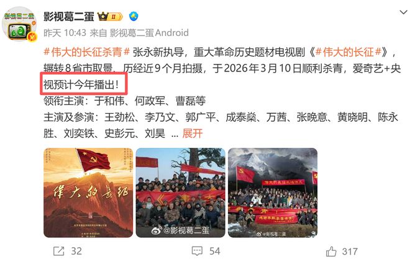
Task: Click the orange V badge on avatar
Action: pos(32,37)
